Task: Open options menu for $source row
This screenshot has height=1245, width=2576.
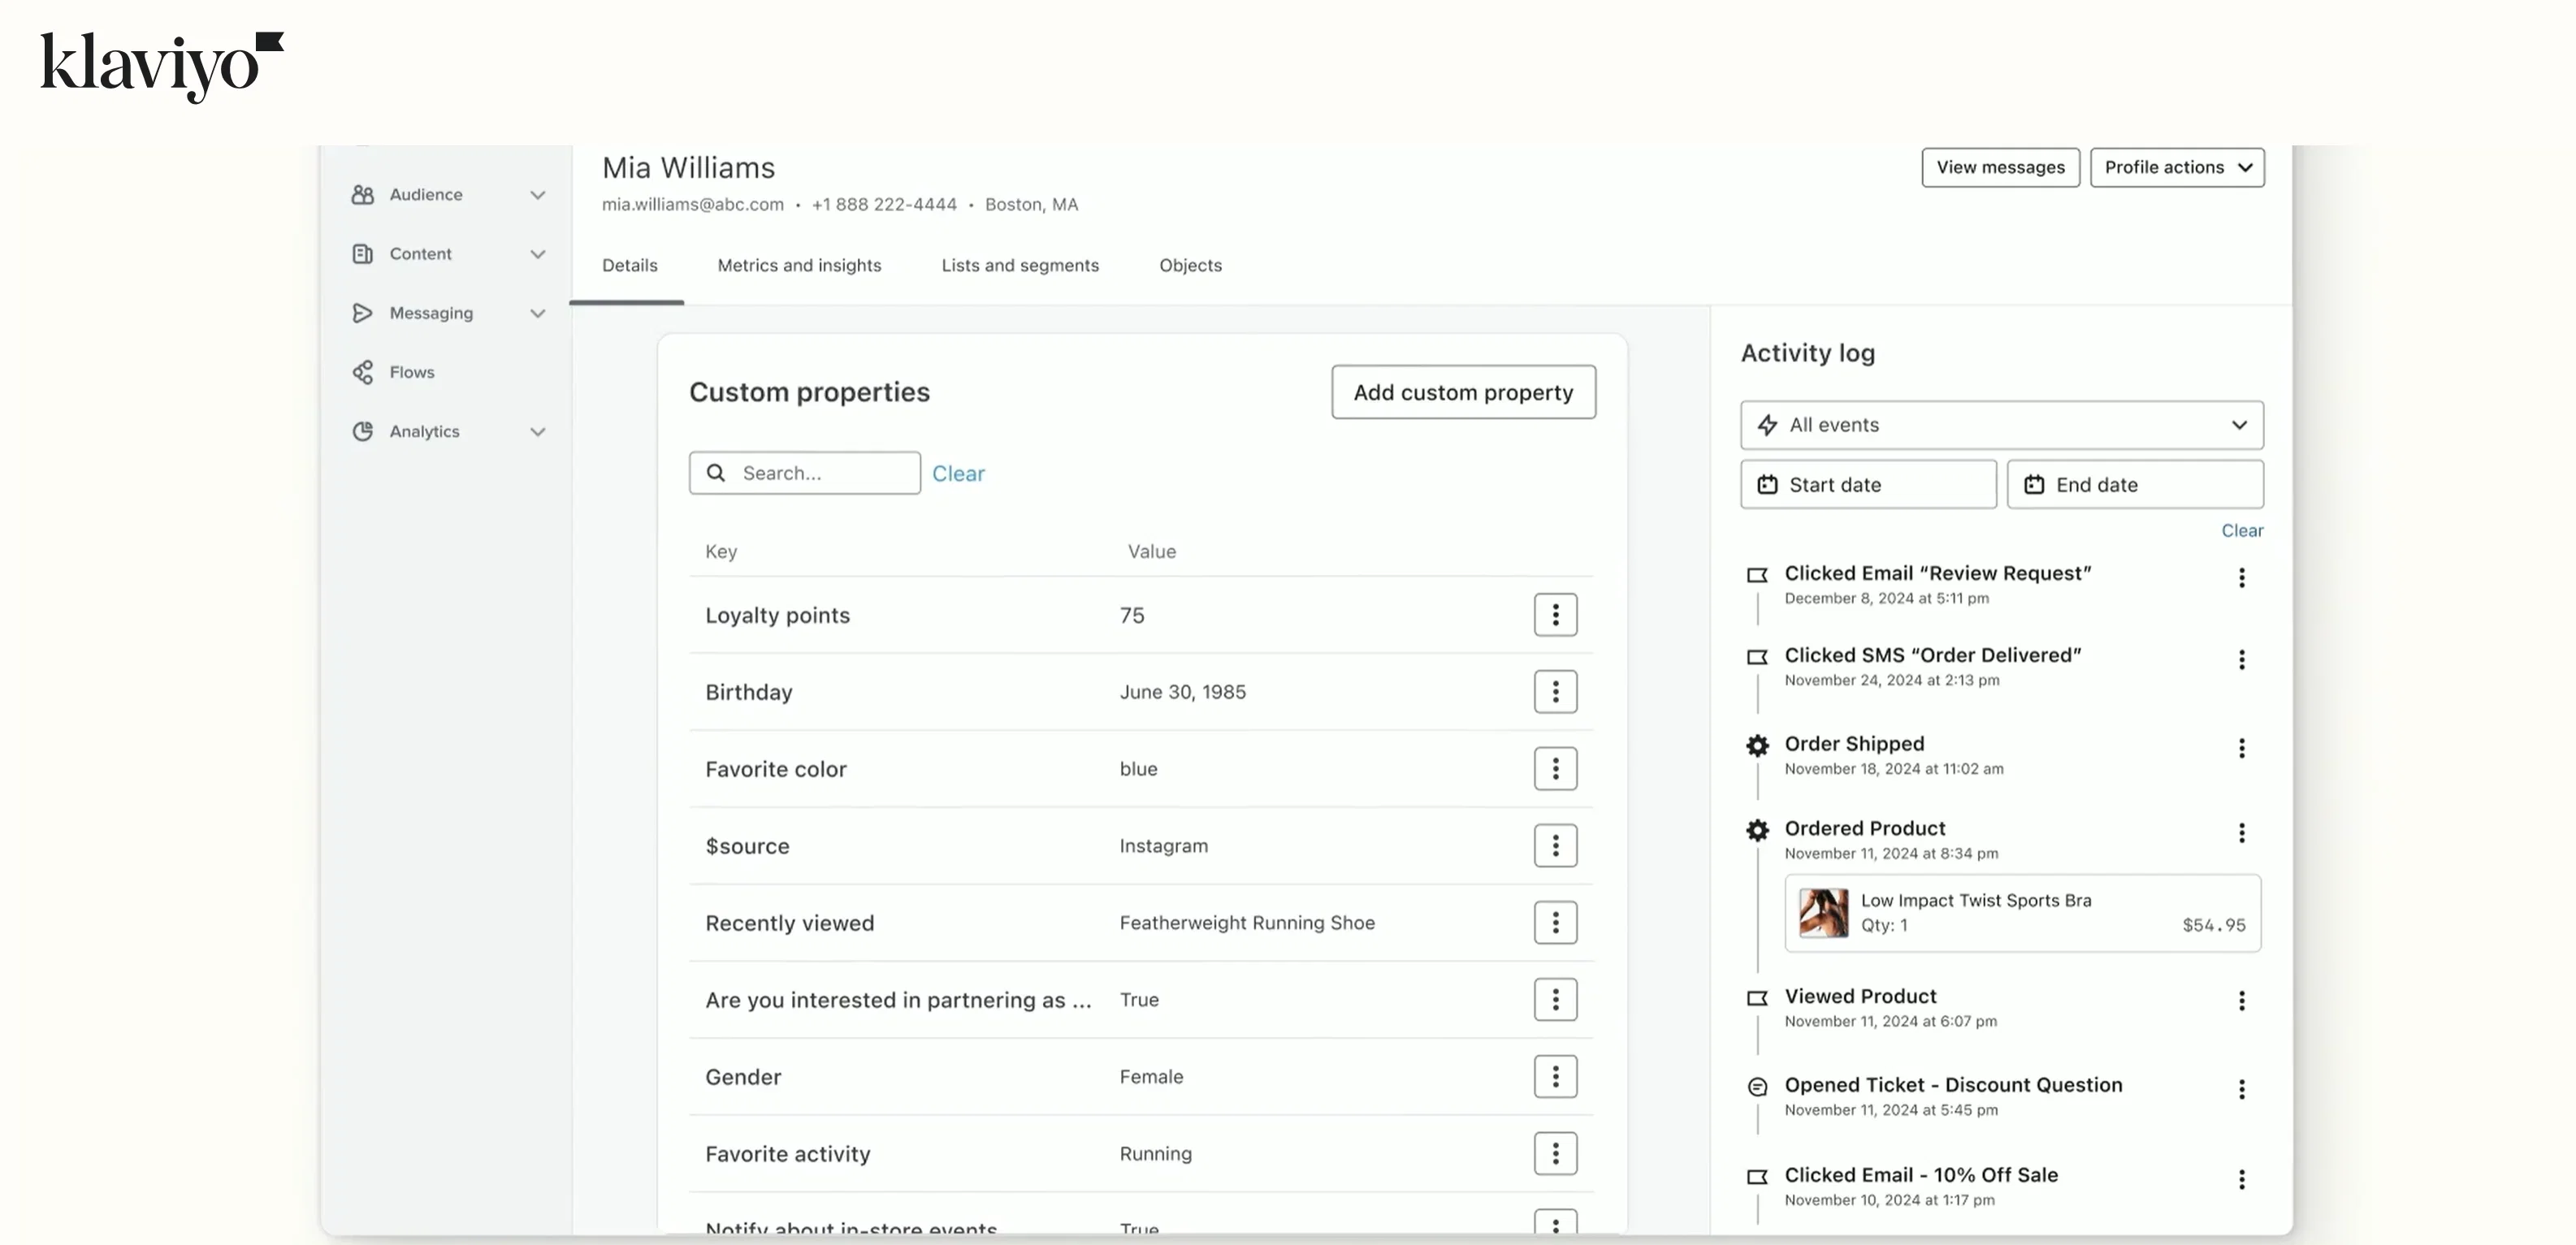Action: point(1555,846)
